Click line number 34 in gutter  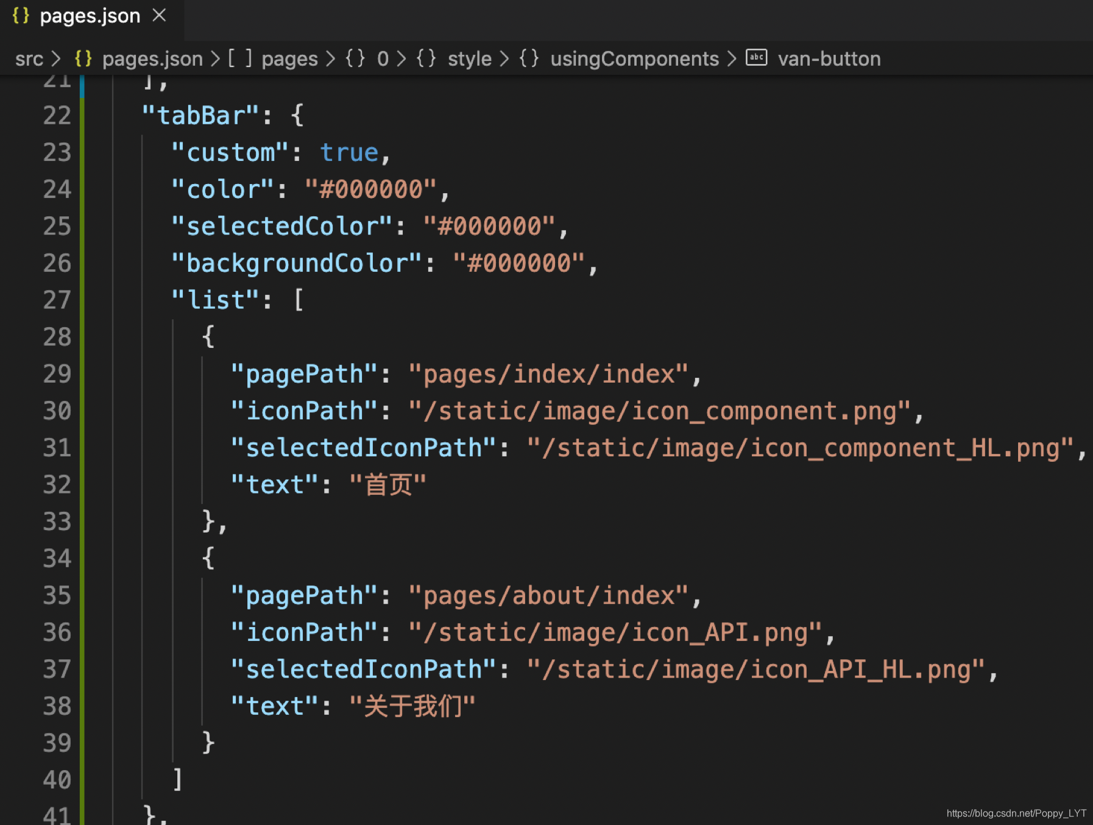pyautogui.click(x=57, y=559)
